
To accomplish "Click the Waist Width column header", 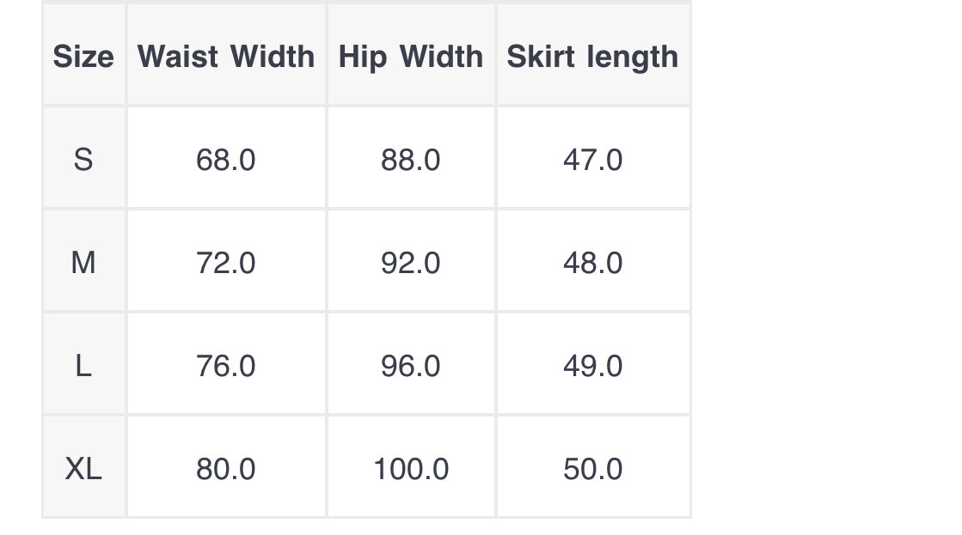I will [226, 57].
